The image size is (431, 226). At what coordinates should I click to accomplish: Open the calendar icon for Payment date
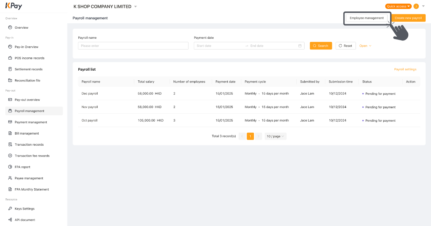coord(300,46)
